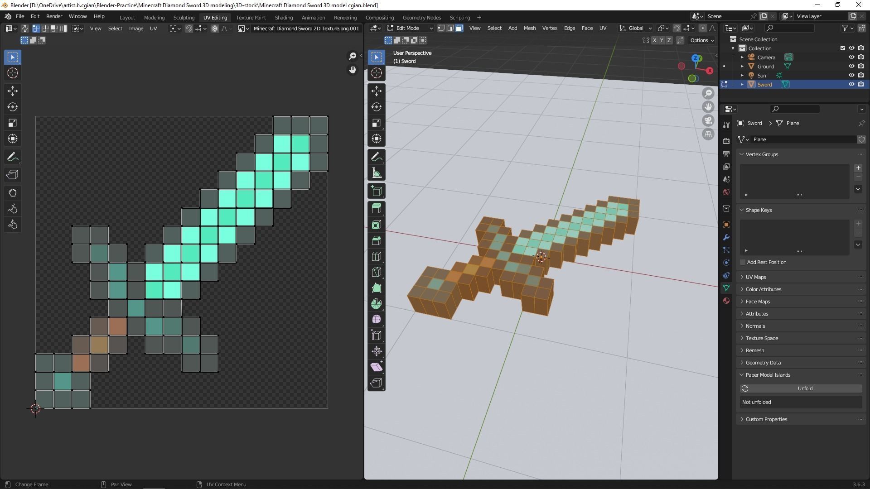Viewport: 870px width, 489px height.
Task: Enable vertex select mode in the 3D viewport
Action: 441,28
